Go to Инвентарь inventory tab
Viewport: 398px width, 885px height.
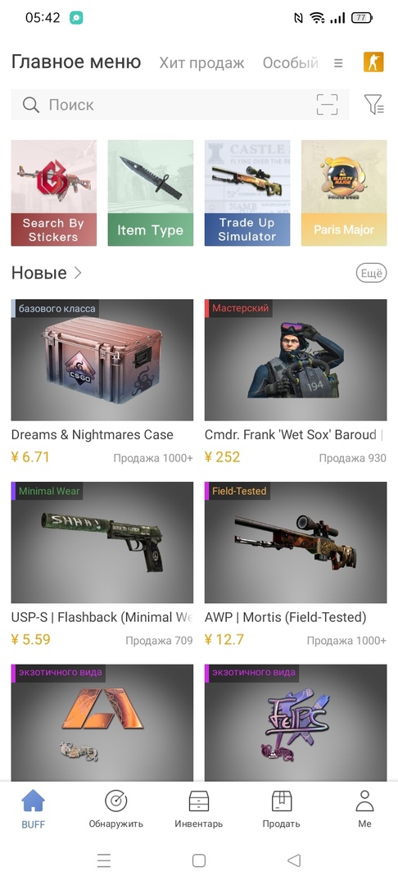(198, 808)
